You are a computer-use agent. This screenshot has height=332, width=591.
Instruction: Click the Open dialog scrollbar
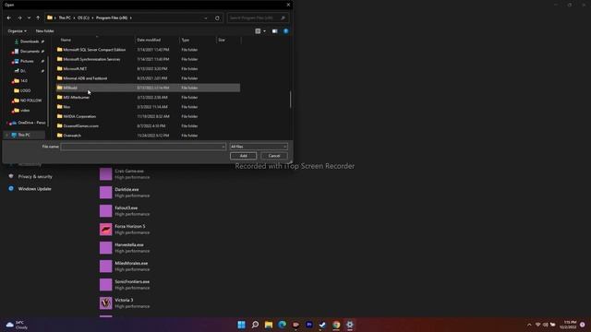(290, 100)
